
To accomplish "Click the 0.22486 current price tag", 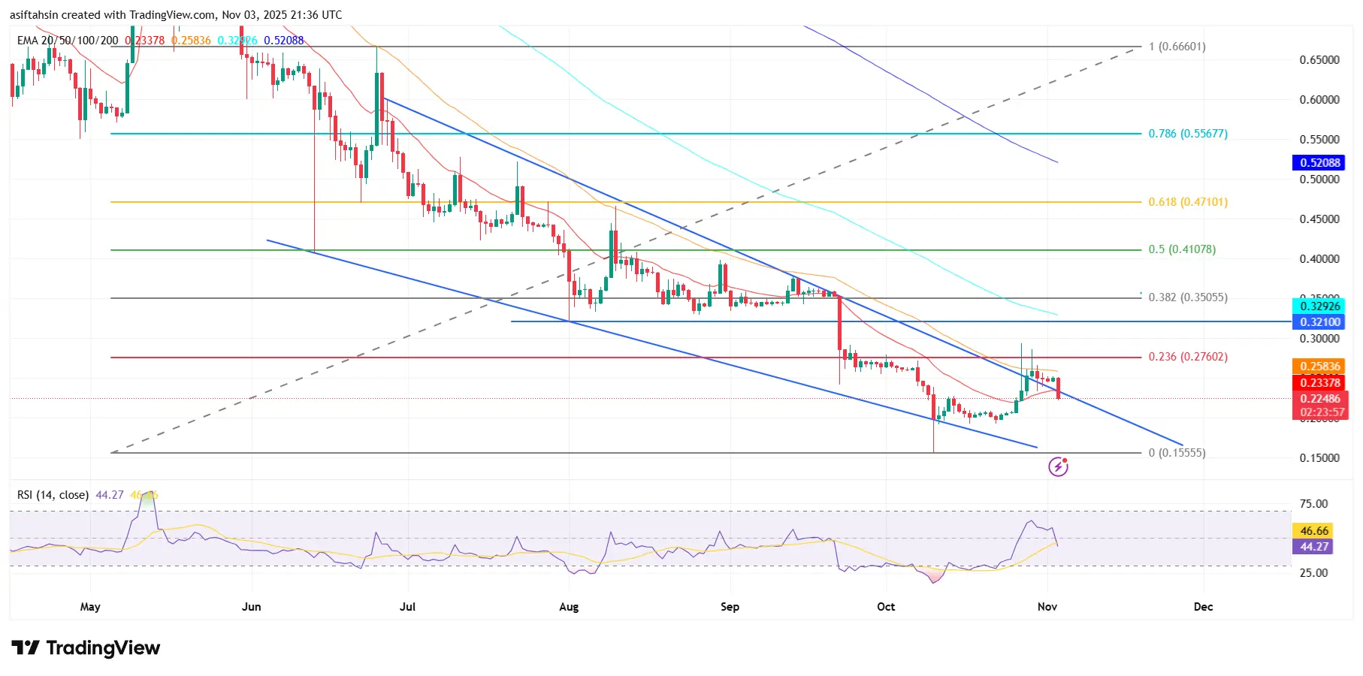I will (1319, 399).
